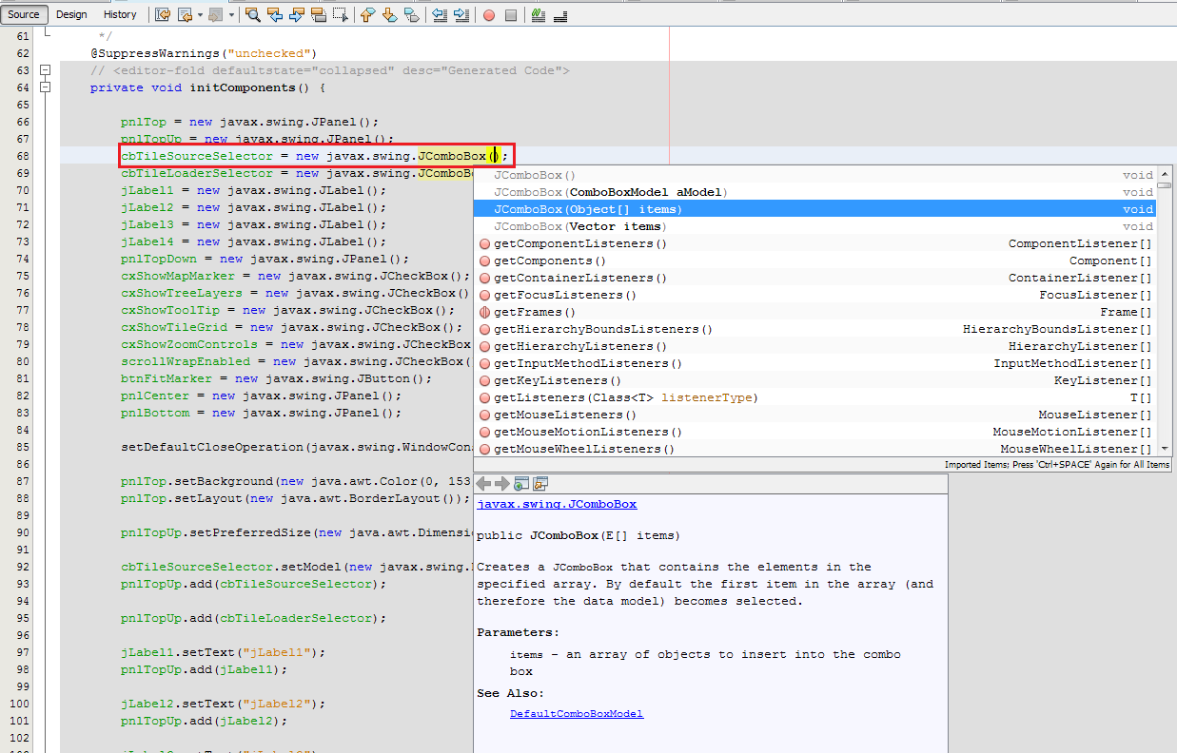
Task: Click Javadoc popup back arrow icon
Action: click(483, 483)
